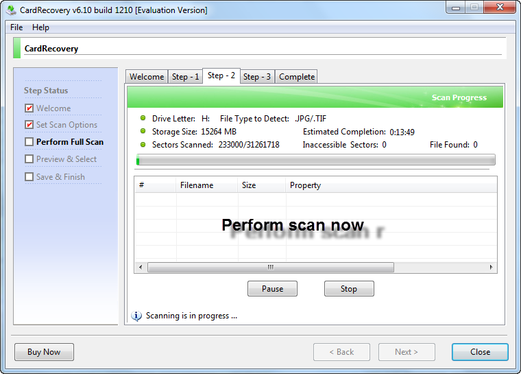The width and height of the screenshot is (521, 374).
Task: Open the Help menu
Action: [x=40, y=27]
